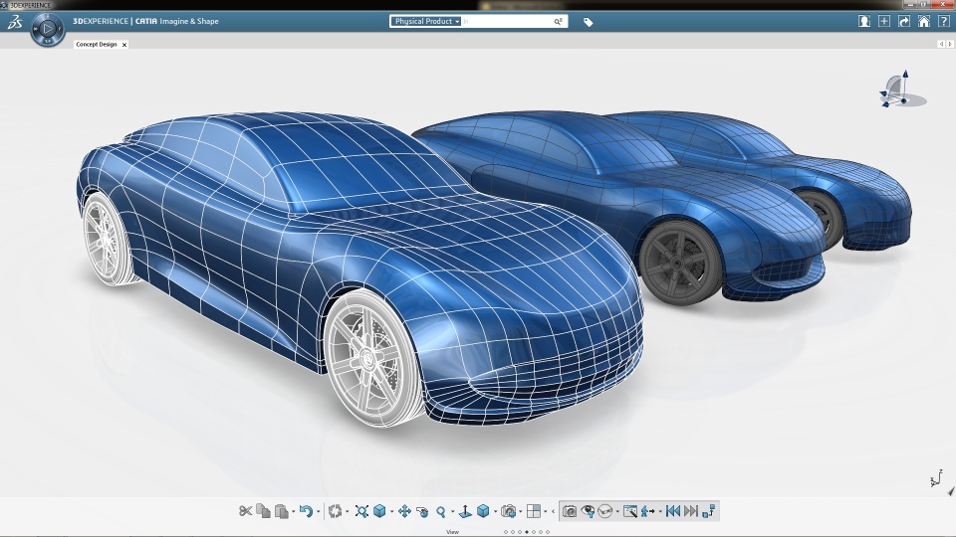Click the Normal View tool icon
This screenshot has height=537, width=956.
point(464,511)
